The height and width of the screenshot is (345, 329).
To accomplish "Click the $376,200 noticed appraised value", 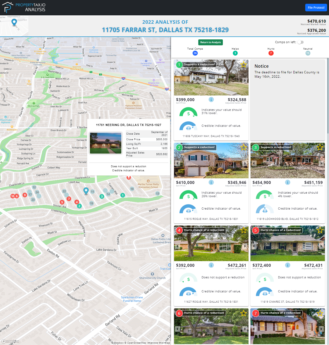I will (317, 30).
